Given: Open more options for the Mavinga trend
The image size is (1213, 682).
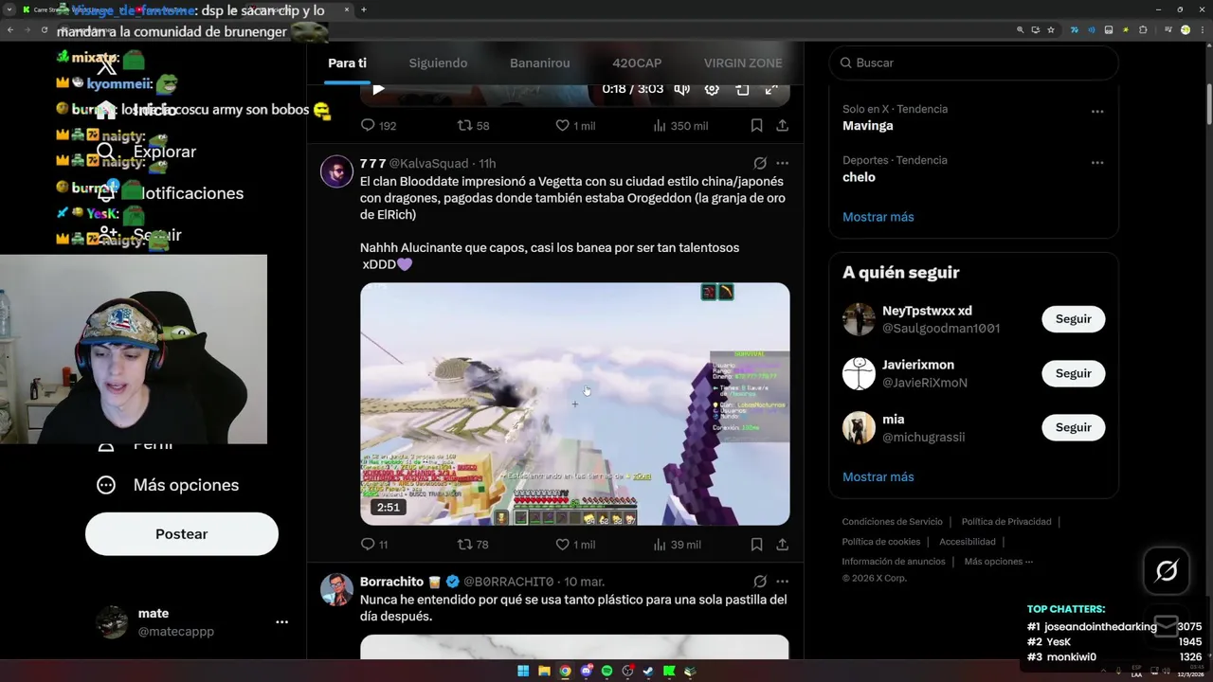Looking at the screenshot, I should [x=1097, y=111].
